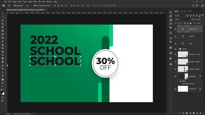Select the Eyedropper tool
Image resolution: width=205 pixels, height=115 pixels.
point(3,34)
